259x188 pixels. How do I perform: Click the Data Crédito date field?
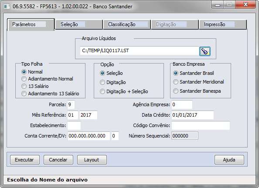click(x=193, y=115)
